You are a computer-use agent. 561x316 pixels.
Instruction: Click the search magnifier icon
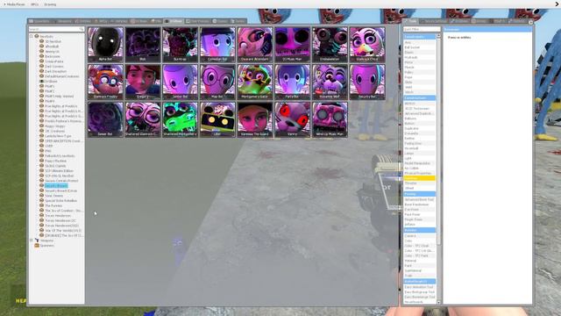coord(82,29)
